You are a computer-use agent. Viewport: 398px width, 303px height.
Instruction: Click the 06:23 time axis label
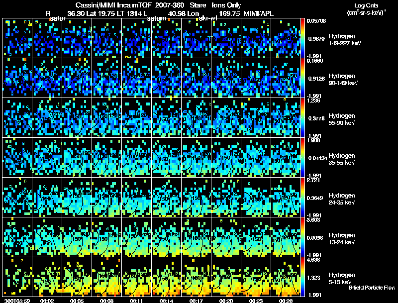(x=256, y=301)
